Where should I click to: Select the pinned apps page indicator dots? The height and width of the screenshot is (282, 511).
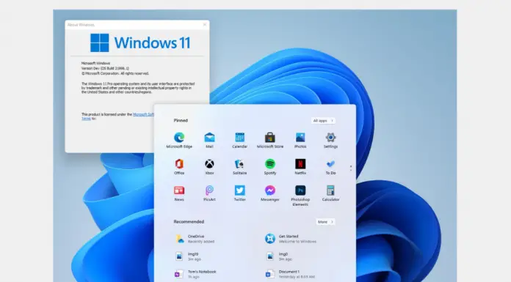[x=351, y=168]
